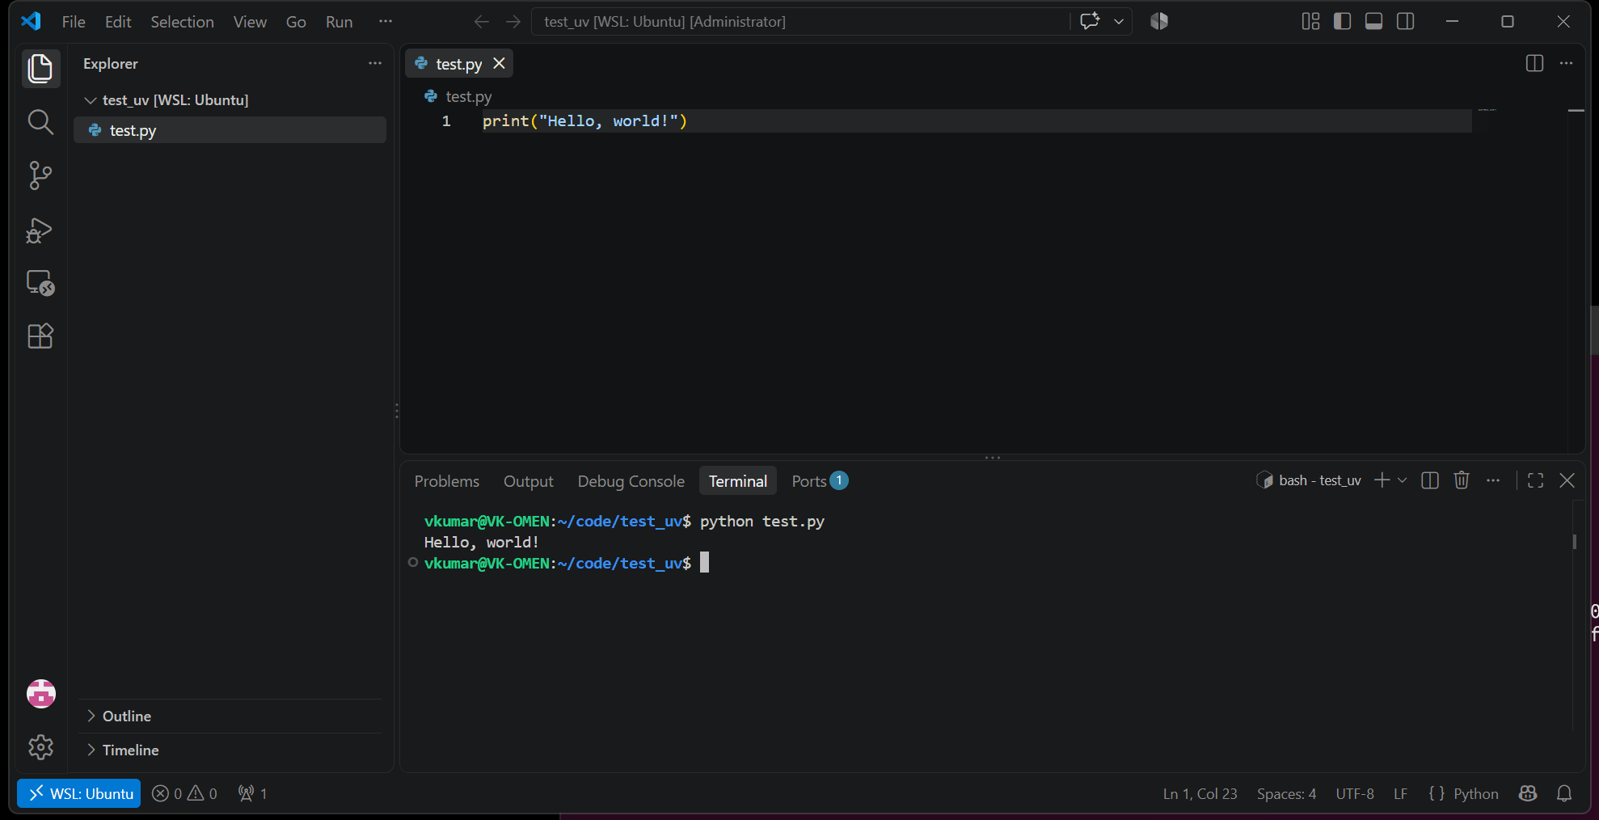Switch to the Problems panel tab
1599x820 pixels.
(447, 481)
